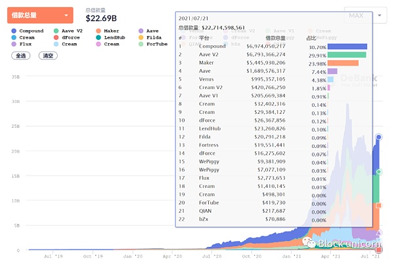Click the red dForce legend dot
Screen dimensions: 394x260
(56, 37)
